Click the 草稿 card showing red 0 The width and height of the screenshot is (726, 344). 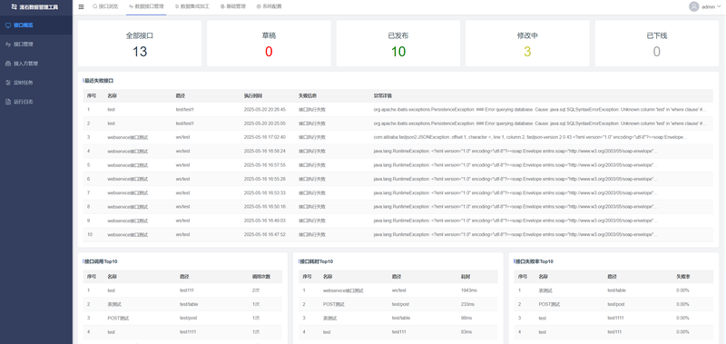(x=269, y=44)
